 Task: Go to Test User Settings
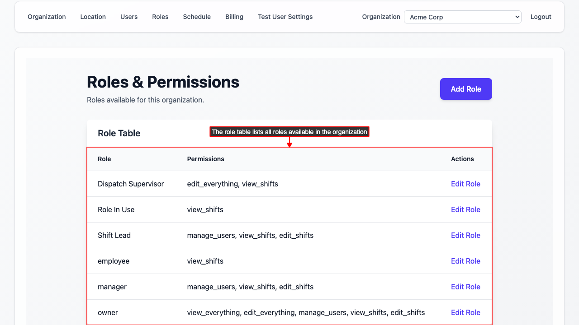[285, 17]
